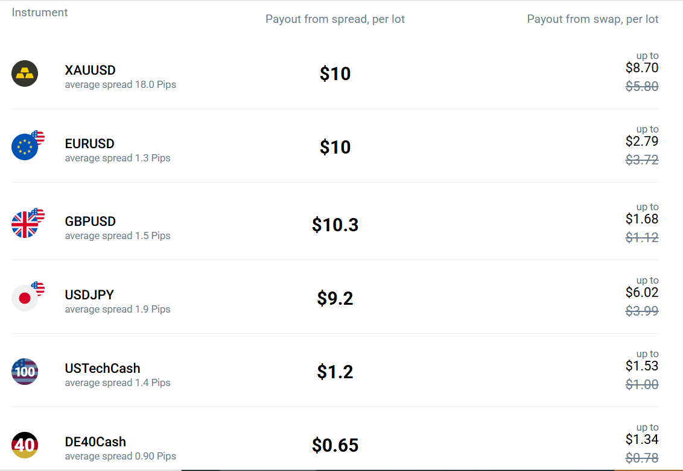
Task: Click the Instrument column header
Action: point(40,13)
